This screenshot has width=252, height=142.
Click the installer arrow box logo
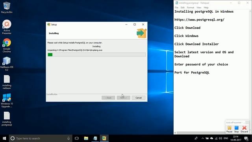(141, 33)
